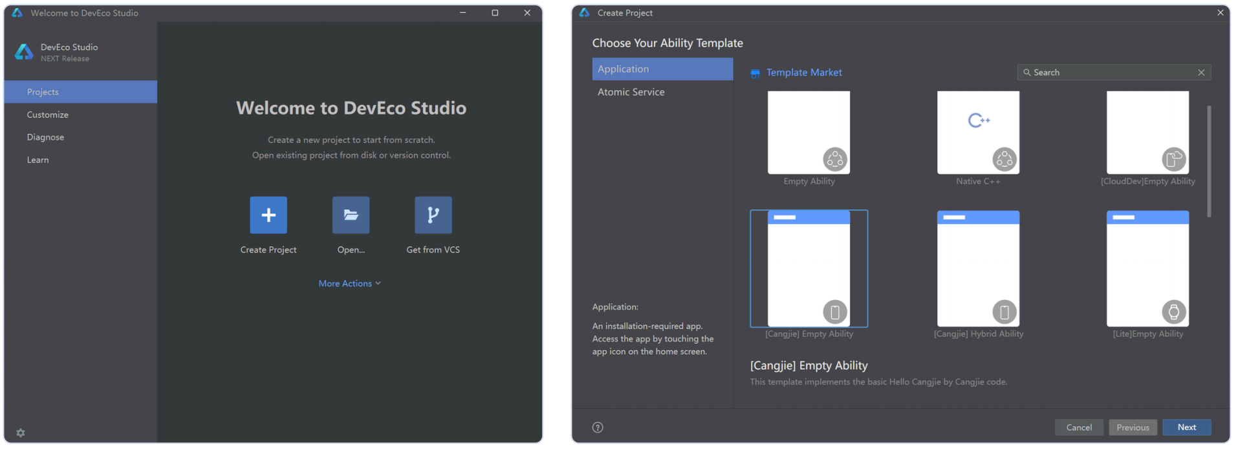
Task: Click the cloud badge on CloudDev Empty Ability
Action: pos(1174,159)
